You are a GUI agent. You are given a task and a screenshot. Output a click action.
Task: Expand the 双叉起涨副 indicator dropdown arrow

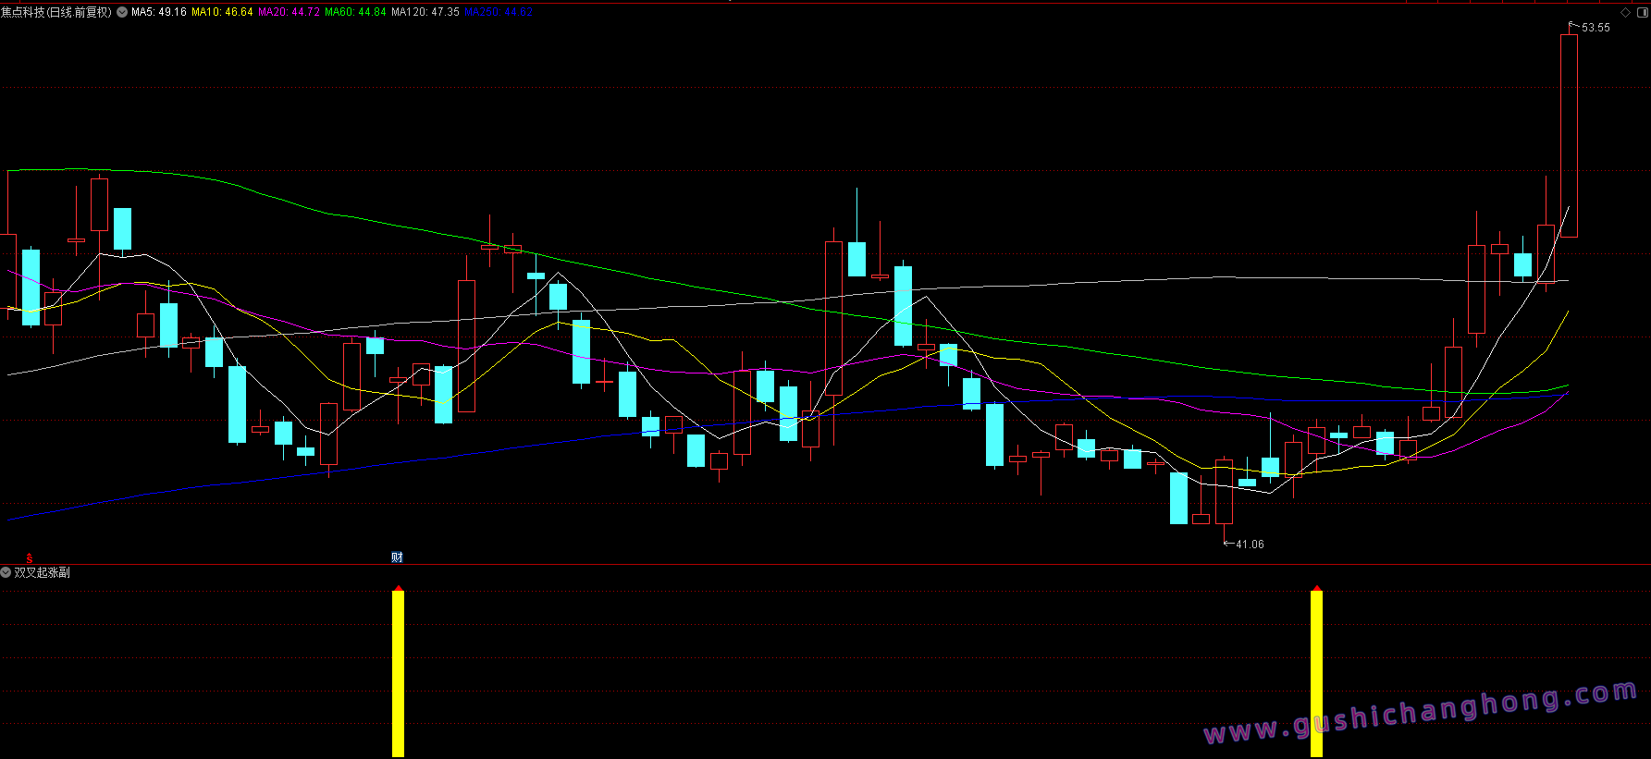point(6,572)
